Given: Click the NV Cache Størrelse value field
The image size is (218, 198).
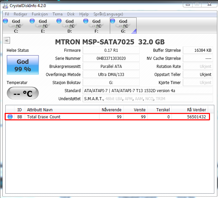Looking at the screenshot, I should pos(198,58).
